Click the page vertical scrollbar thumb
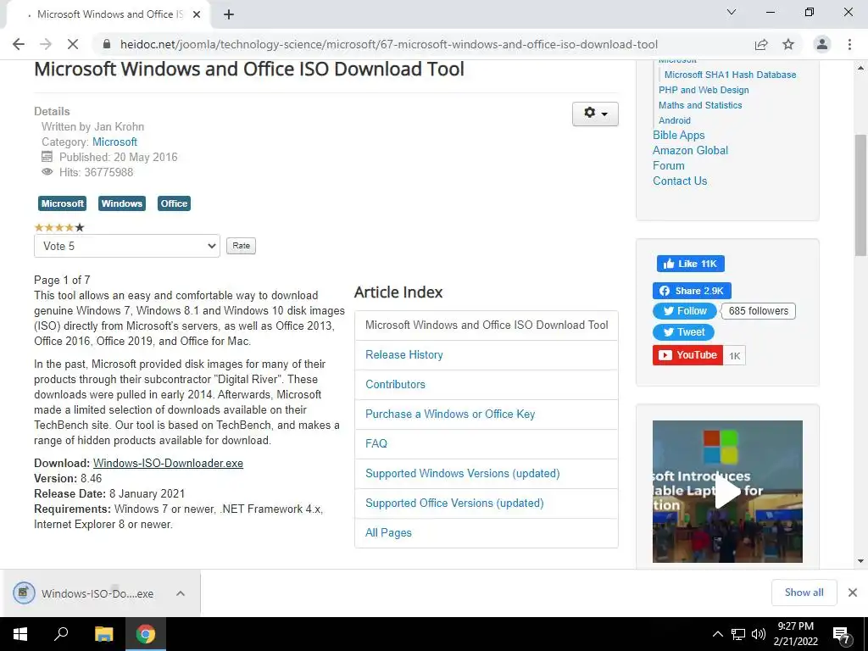The height and width of the screenshot is (651, 868). (x=861, y=194)
